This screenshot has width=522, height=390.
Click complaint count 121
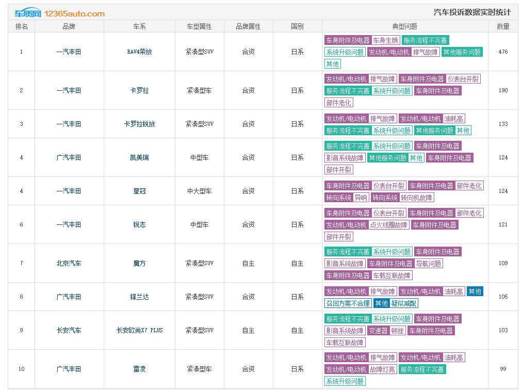click(x=503, y=224)
